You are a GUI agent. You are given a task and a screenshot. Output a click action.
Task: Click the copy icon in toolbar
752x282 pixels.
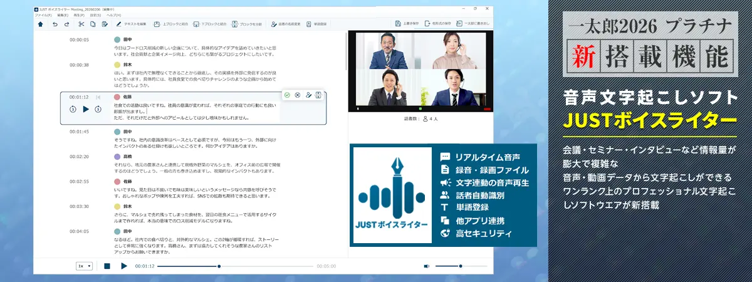click(x=92, y=24)
